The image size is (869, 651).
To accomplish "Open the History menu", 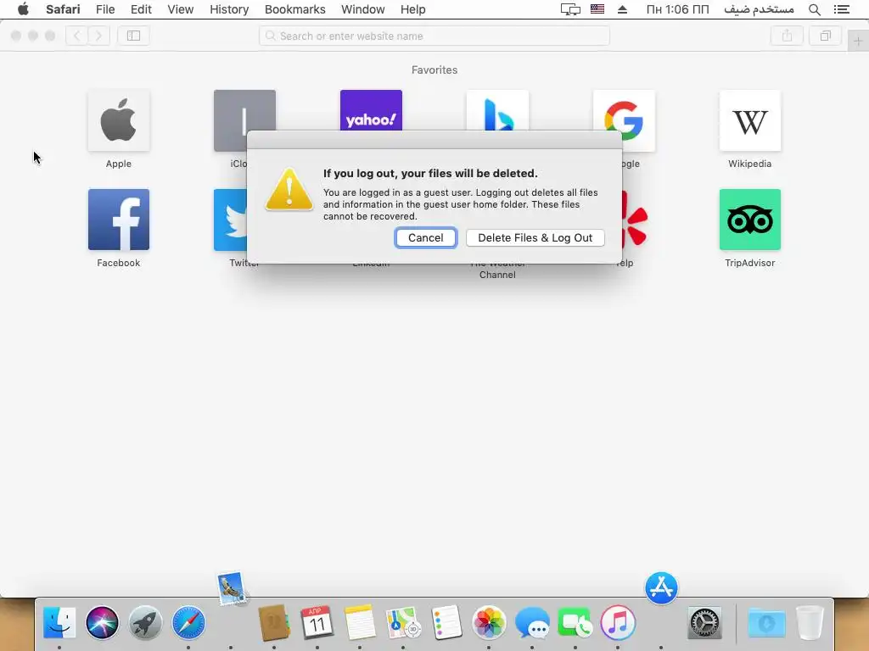I will click(x=229, y=9).
